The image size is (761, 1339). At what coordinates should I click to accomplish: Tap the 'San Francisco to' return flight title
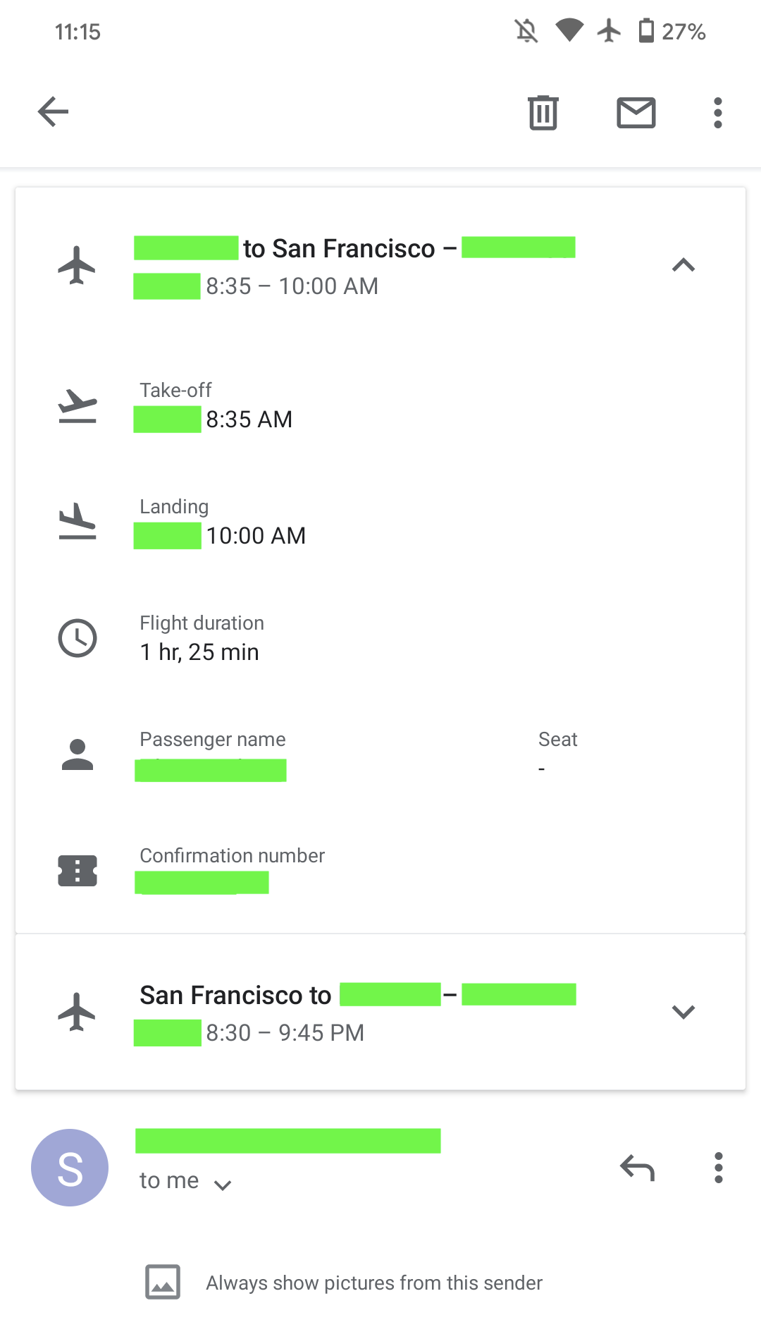[235, 996]
